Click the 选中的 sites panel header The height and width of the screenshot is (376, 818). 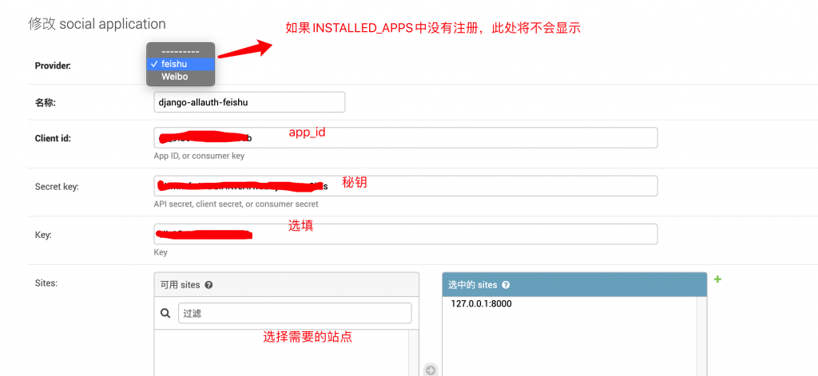pos(574,285)
